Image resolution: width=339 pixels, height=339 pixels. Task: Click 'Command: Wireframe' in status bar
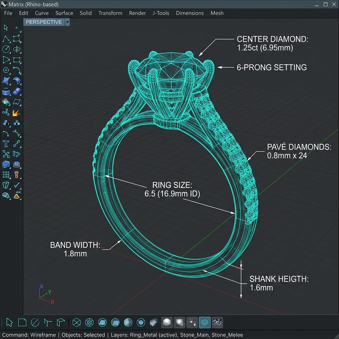(x=29, y=335)
